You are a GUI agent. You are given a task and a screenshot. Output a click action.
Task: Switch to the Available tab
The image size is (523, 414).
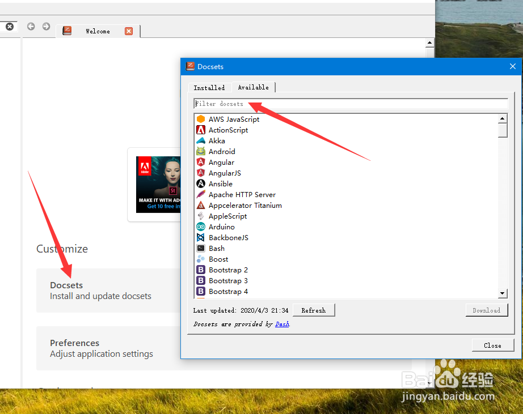[x=253, y=87]
